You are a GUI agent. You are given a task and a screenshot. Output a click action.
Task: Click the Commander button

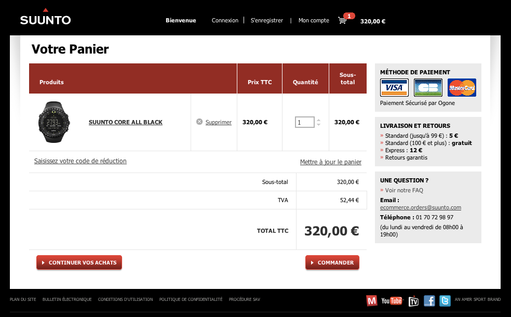(332, 262)
